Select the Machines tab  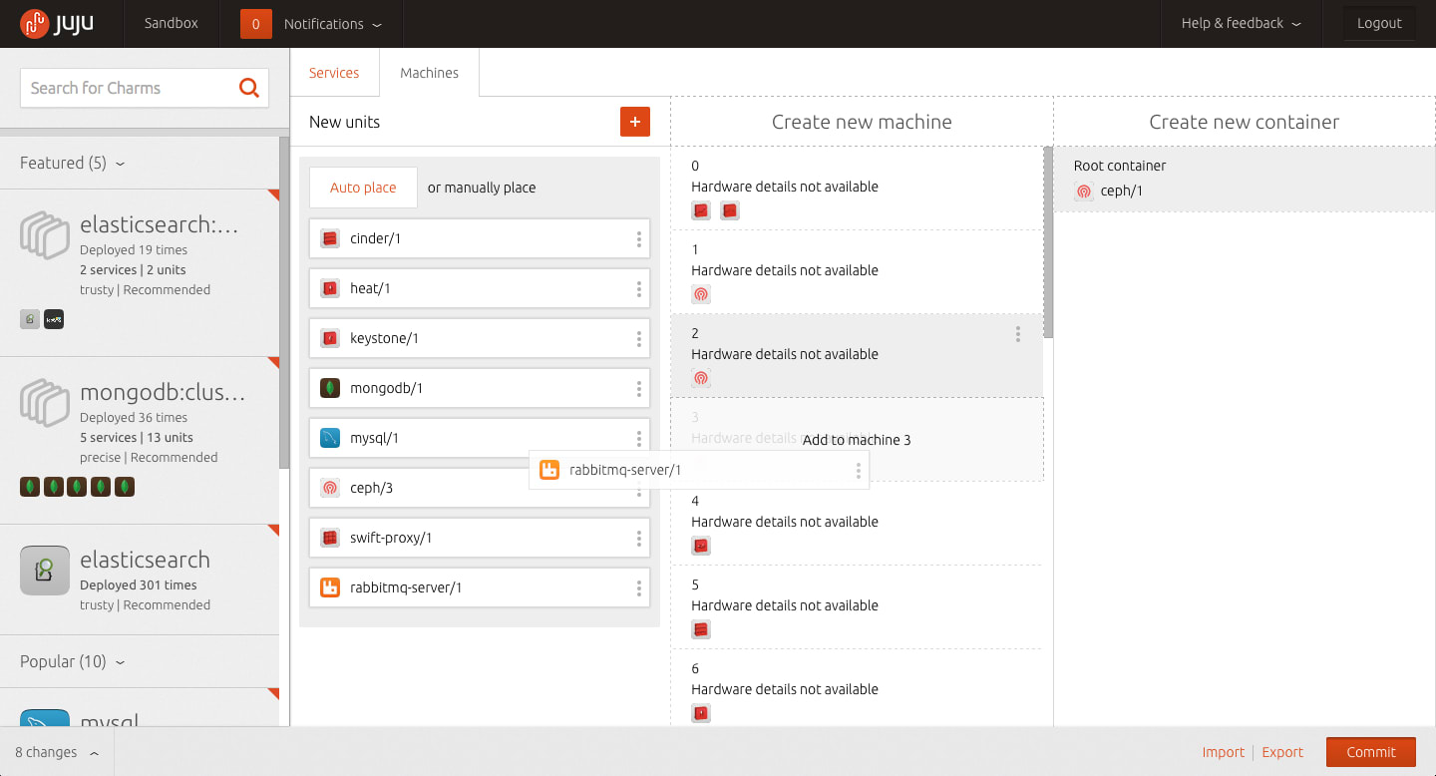pos(430,73)
